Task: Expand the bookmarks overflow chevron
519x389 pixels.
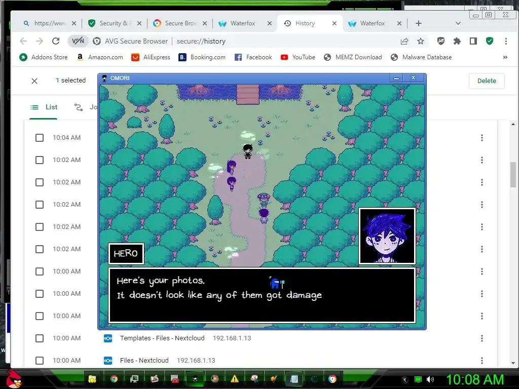Action: pos(505,57)
